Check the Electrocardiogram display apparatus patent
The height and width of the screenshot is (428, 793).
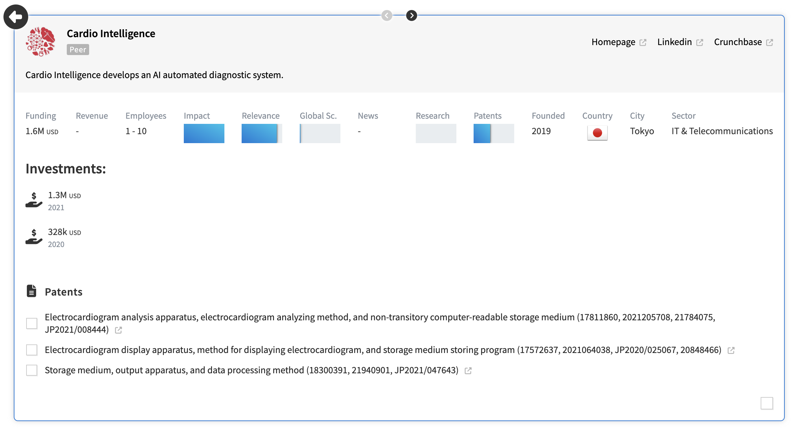[32, 350]
